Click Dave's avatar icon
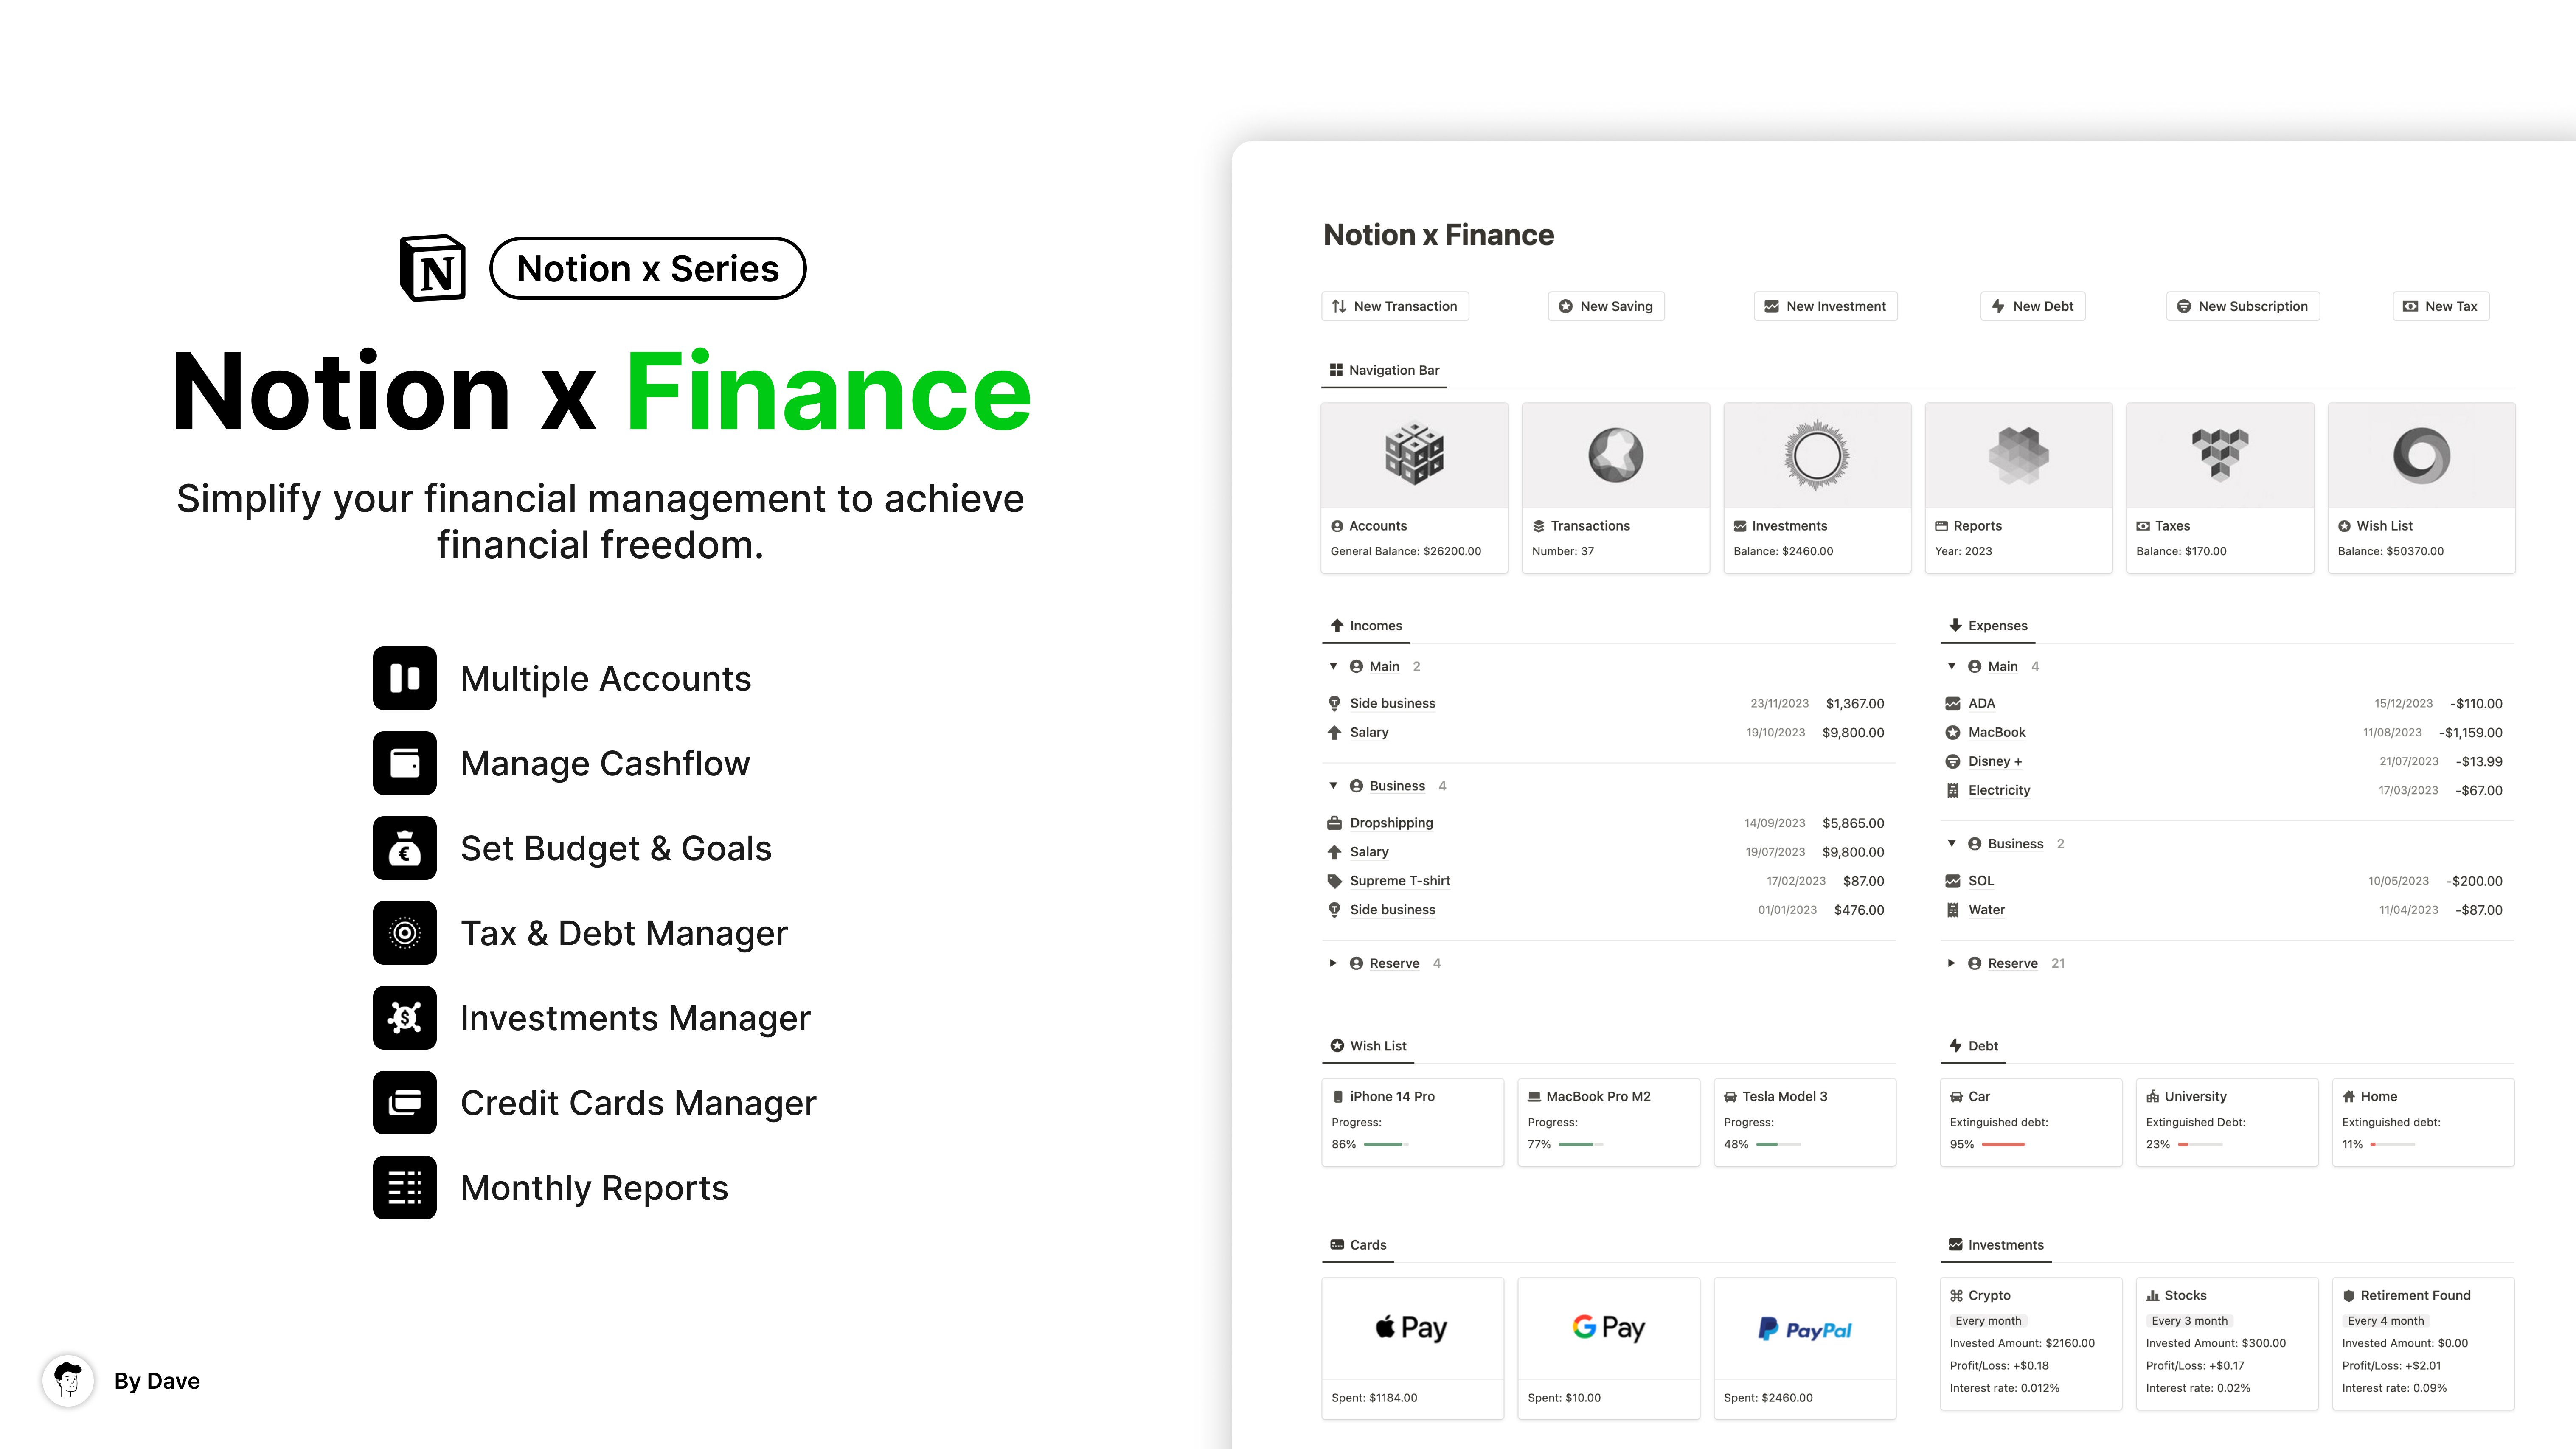 [x=68, y=1381]
